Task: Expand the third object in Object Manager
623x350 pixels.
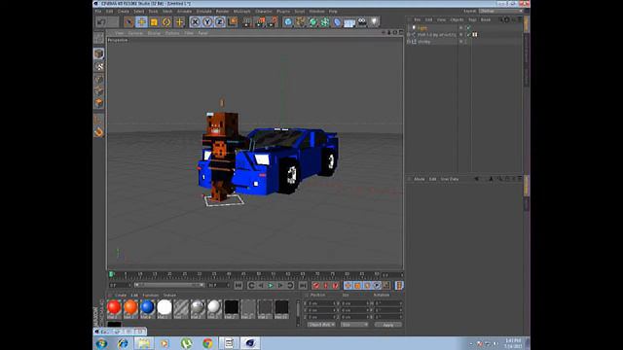Action: pos(409,41)
